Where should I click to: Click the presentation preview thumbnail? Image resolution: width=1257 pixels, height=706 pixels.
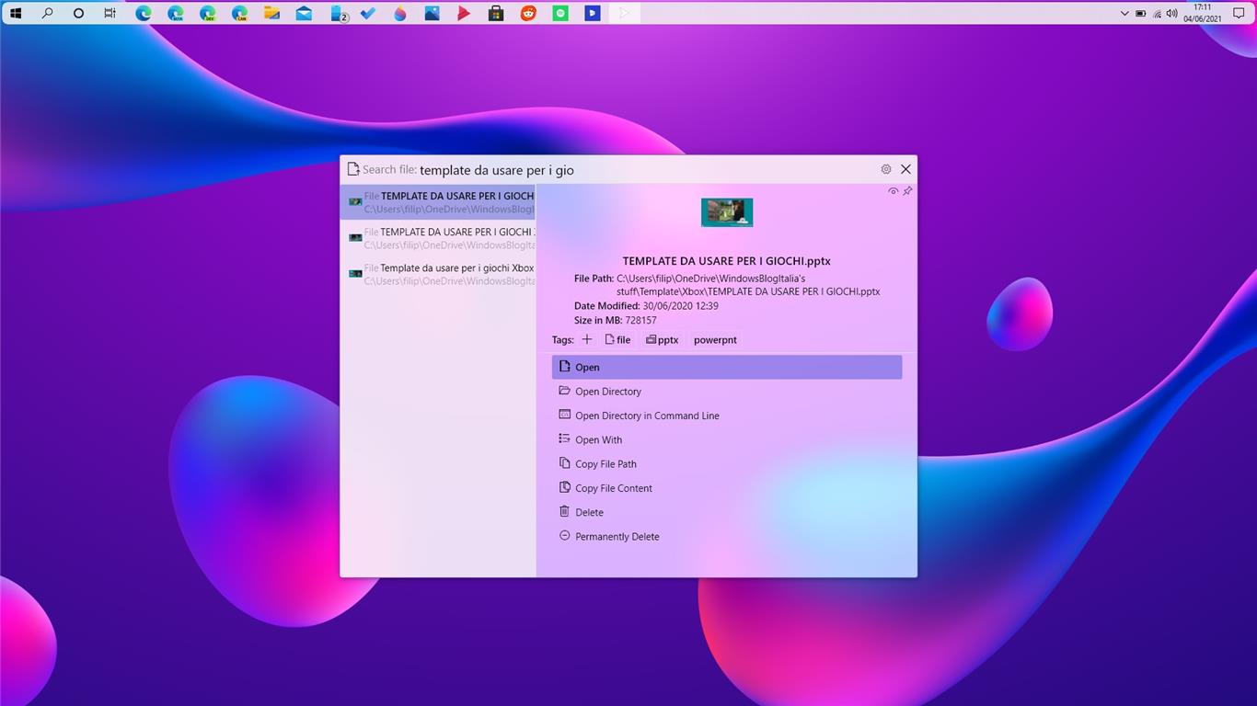tap(727, 212)
